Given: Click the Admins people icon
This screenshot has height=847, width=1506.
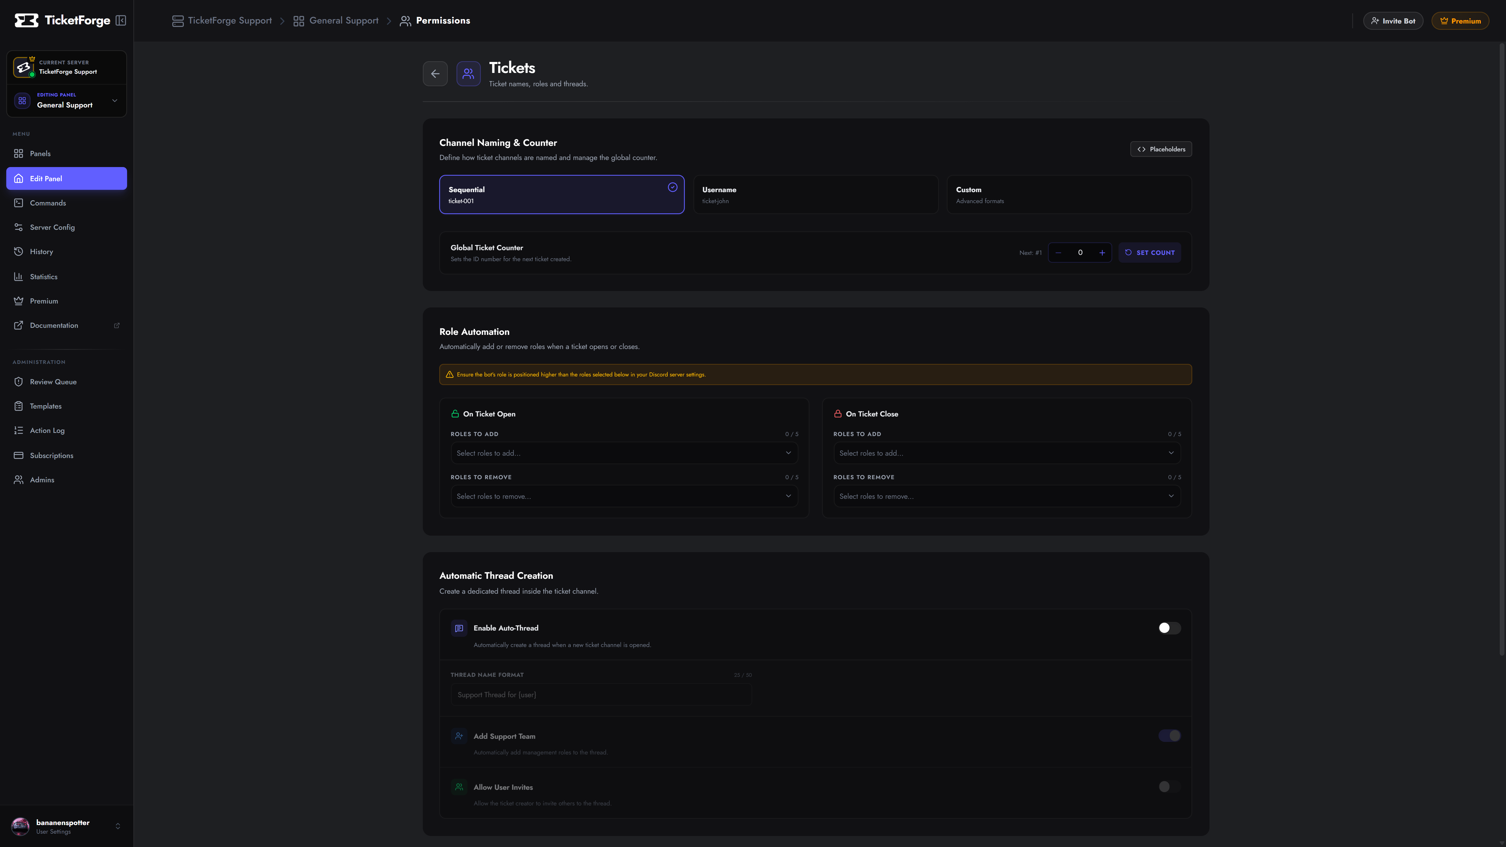Looking at the screenshot, I should pos(19,480).
